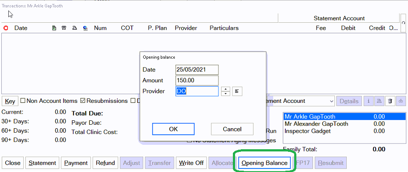The height and width of the screenshot is (172, 408).
Task: Click the 90+ Days label
Action: click(15, 140)
